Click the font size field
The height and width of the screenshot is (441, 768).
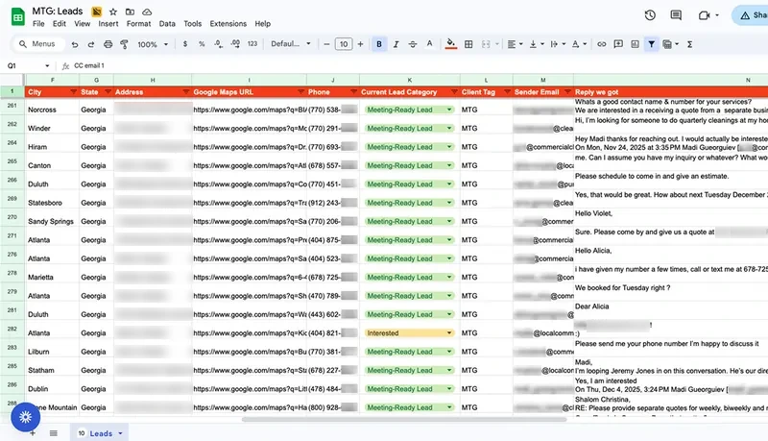(x=344, y=44)
